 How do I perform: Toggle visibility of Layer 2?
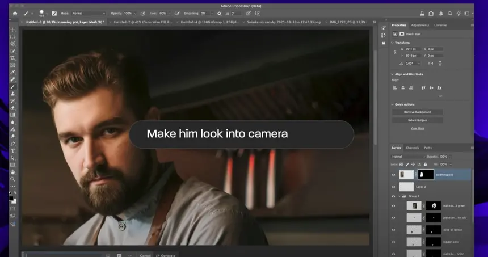pyautogui.click(x=394, y=187)
